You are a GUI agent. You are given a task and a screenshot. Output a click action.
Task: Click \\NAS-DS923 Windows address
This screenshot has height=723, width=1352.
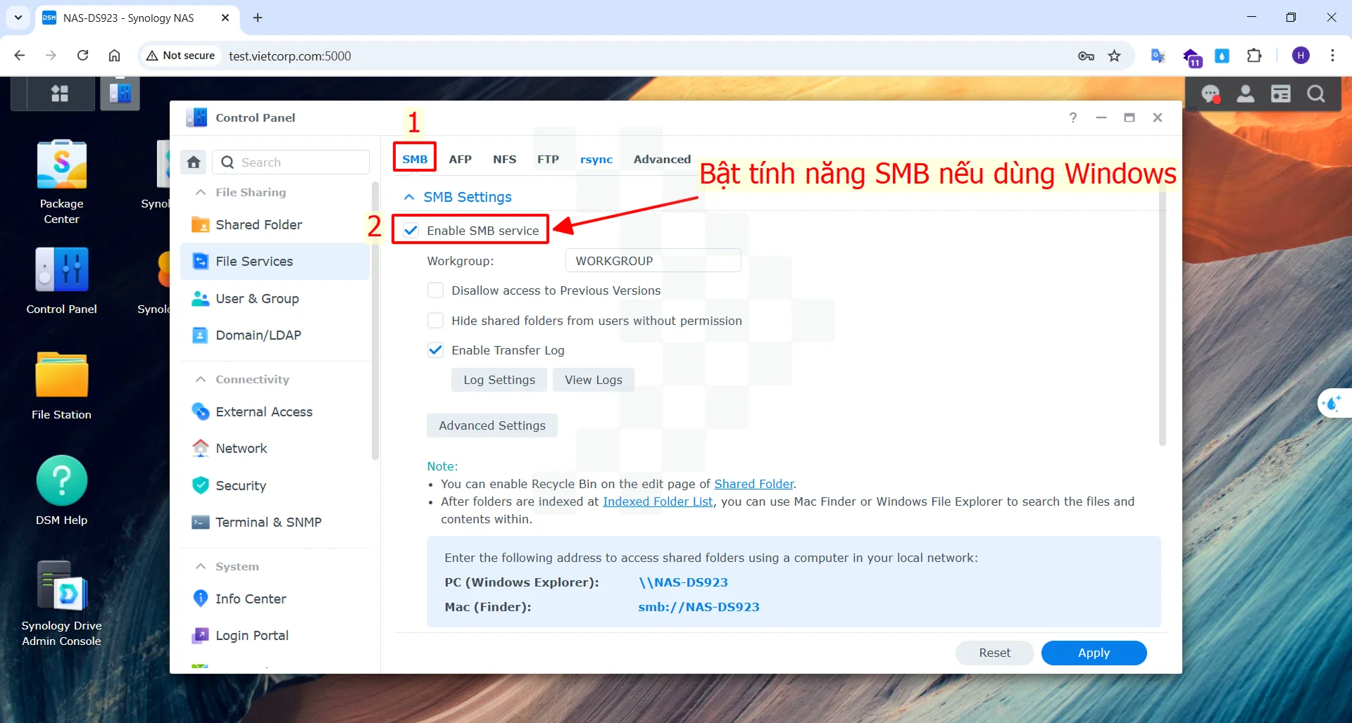683,582
